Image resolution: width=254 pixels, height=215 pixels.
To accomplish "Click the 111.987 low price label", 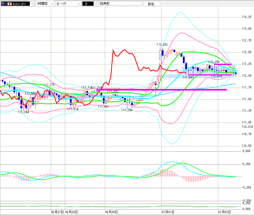I will point(188,77).
